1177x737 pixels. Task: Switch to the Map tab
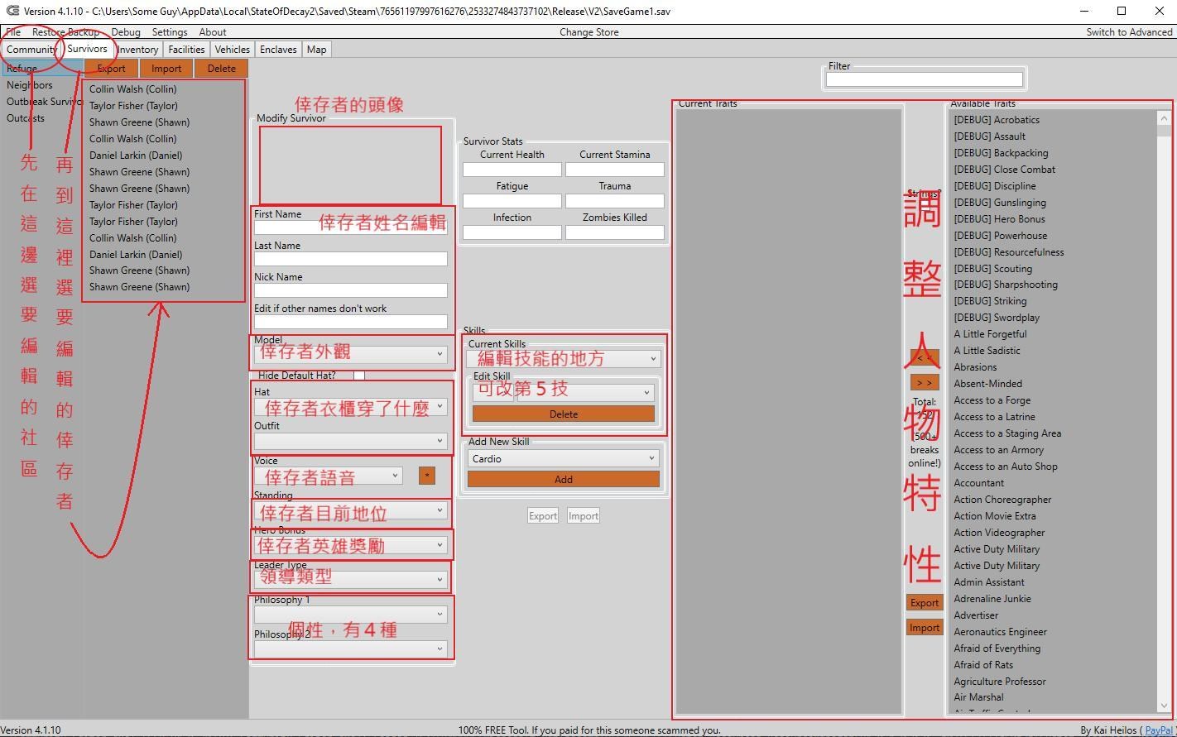coord(316,50)
